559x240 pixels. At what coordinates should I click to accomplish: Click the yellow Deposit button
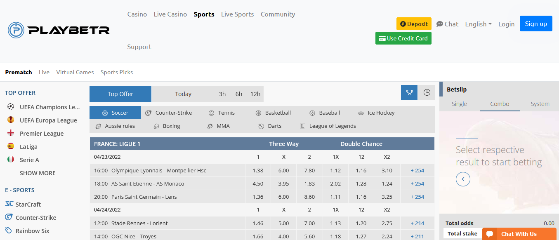coord(414,24)
